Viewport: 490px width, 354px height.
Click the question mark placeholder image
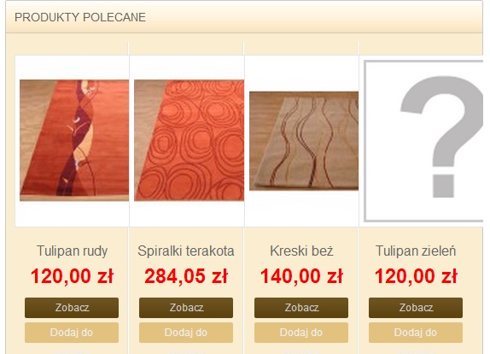pyautogui.click(x=423, y=141)
